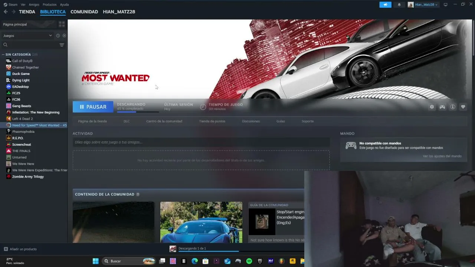Open Página de la tienda link
Viewport: 475px width, 267px height.
[92, 121]
